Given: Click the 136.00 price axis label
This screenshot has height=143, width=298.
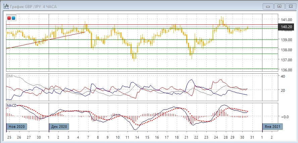Looking at the screenshot, I should point(286,70).
